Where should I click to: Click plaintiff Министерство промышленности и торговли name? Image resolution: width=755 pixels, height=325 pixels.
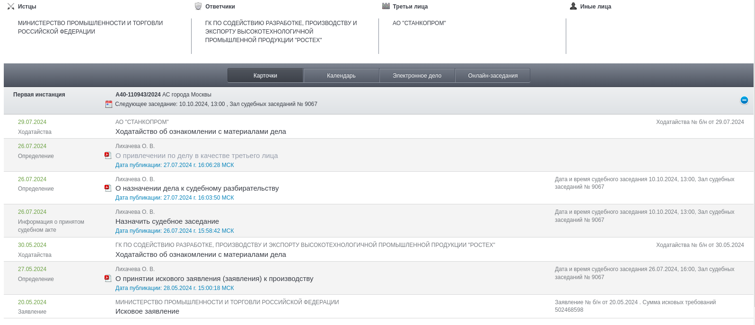(x=90, y=27)
